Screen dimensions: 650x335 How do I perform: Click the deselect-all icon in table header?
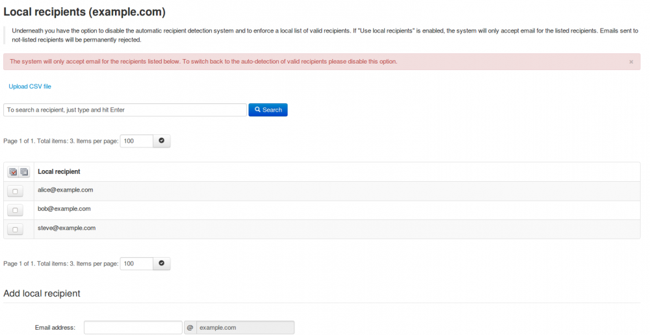[x=24, y=172]
